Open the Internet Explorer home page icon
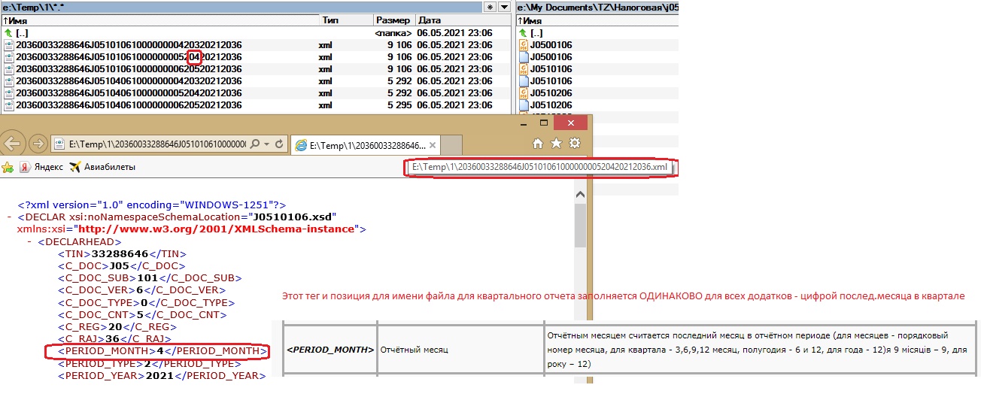Image resolution: width=981 pixels, height=394 pixels. tap(537, 143)
